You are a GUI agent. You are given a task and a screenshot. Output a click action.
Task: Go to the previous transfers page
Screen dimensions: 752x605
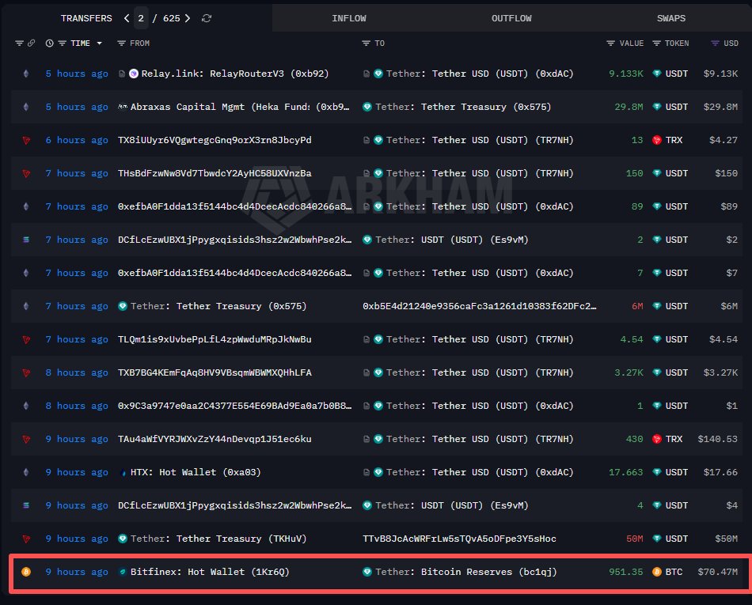[x=127, y=18]
